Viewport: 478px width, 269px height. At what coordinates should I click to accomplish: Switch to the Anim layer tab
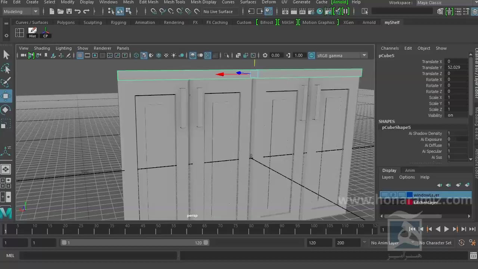coord(410,170)
